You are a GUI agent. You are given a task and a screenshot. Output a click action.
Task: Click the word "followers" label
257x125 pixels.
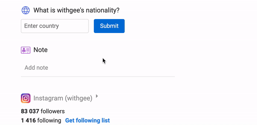[52, 111]
